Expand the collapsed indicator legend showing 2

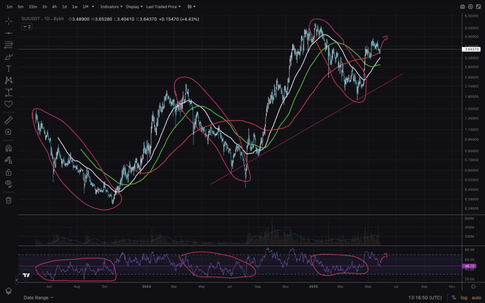point(27,27)
